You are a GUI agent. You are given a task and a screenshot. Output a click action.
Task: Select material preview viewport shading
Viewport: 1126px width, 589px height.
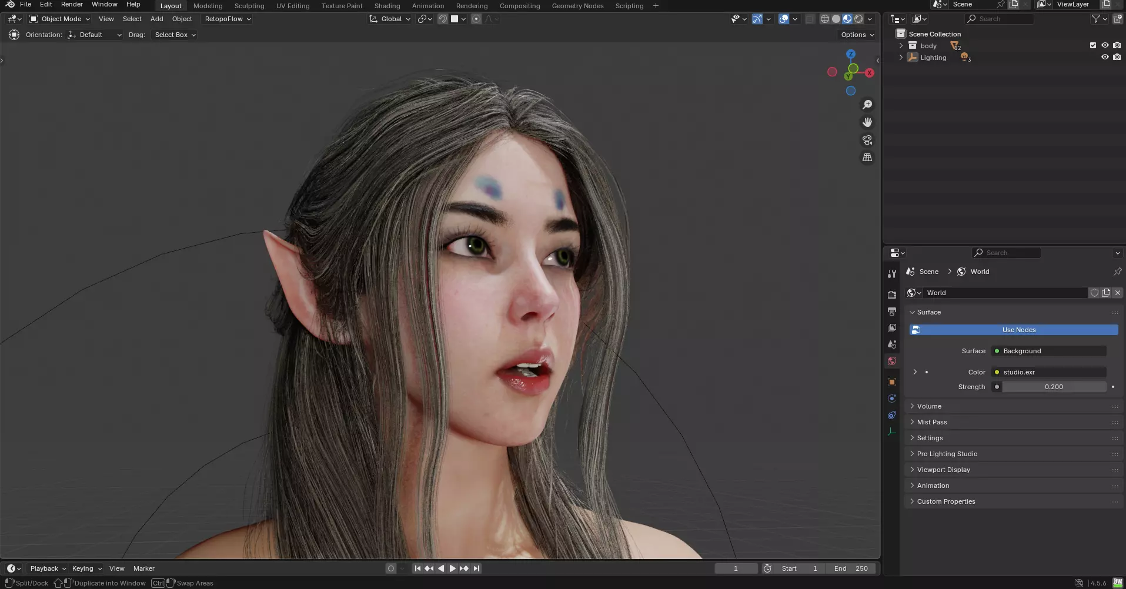[x=847, y=19]
